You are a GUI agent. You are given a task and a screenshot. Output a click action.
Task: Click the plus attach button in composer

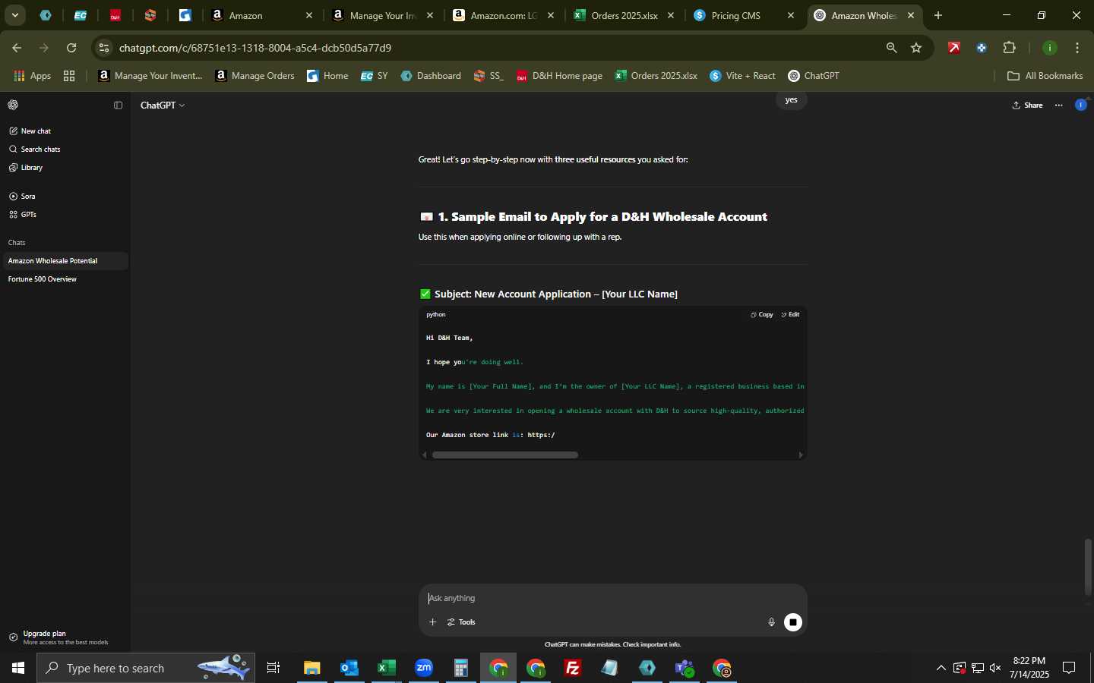(432, 622)
